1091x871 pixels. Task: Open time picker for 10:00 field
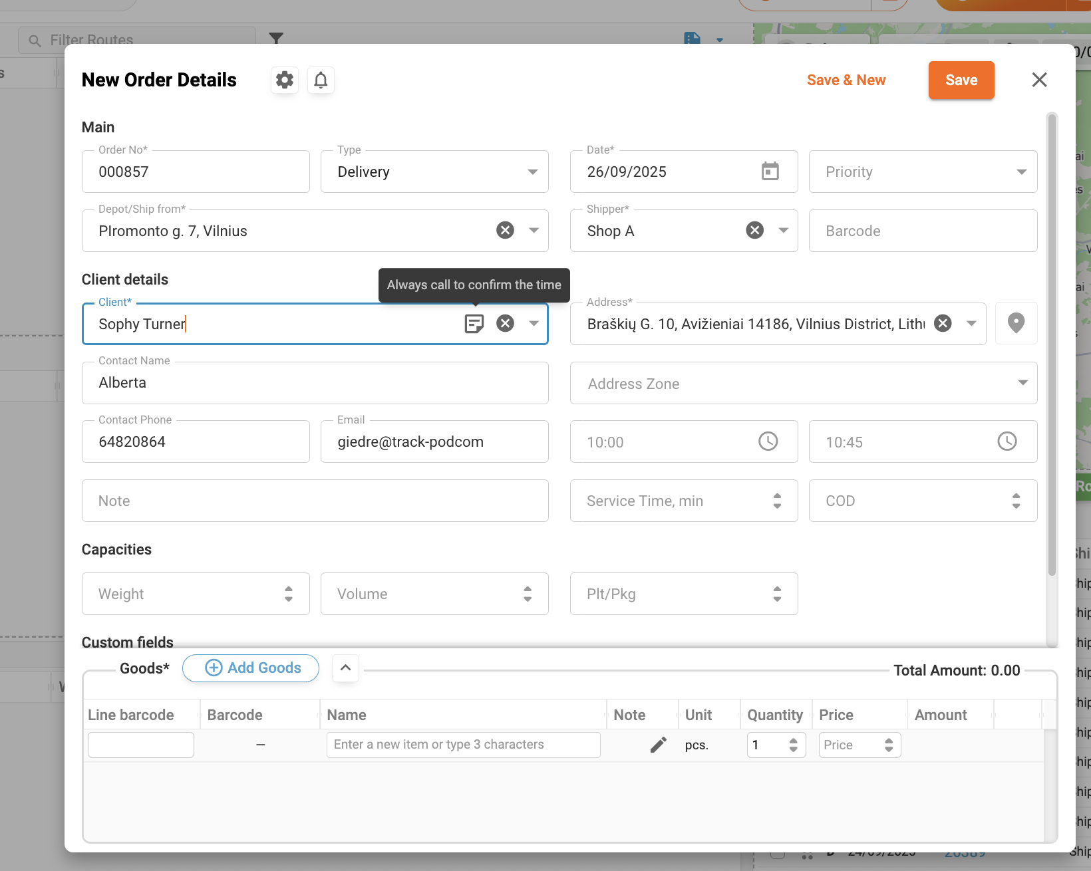[x=768, y=441]
